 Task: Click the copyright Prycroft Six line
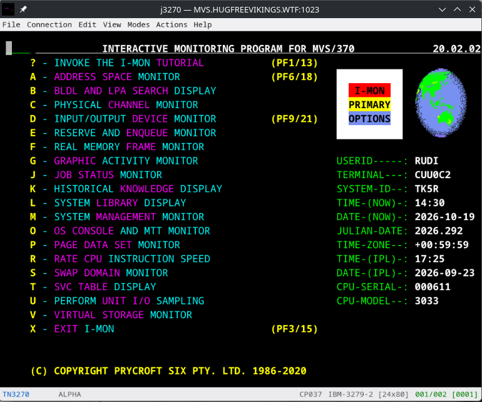168,371
